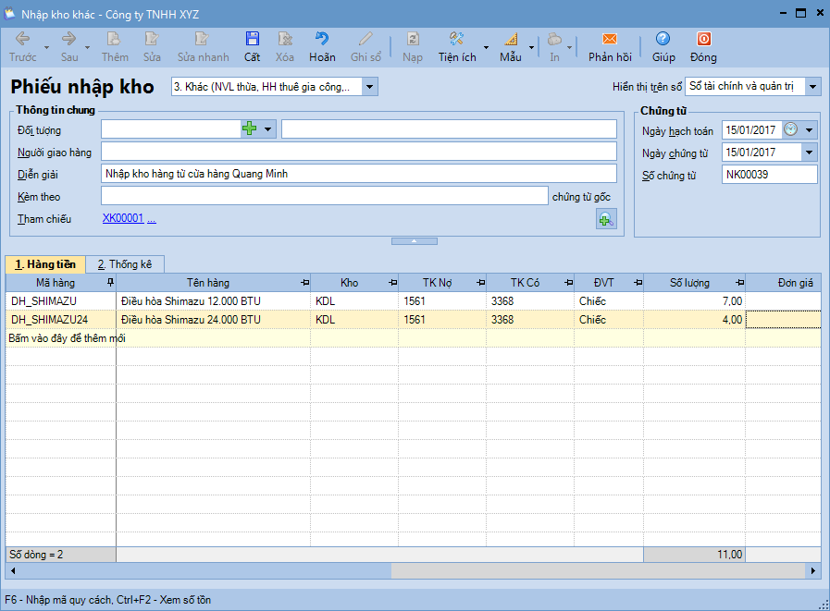This screenshot has height=611, width=830.
Task: Open the Phiếu nhập kho type dropdown
Action: click(x=369, y=87)
